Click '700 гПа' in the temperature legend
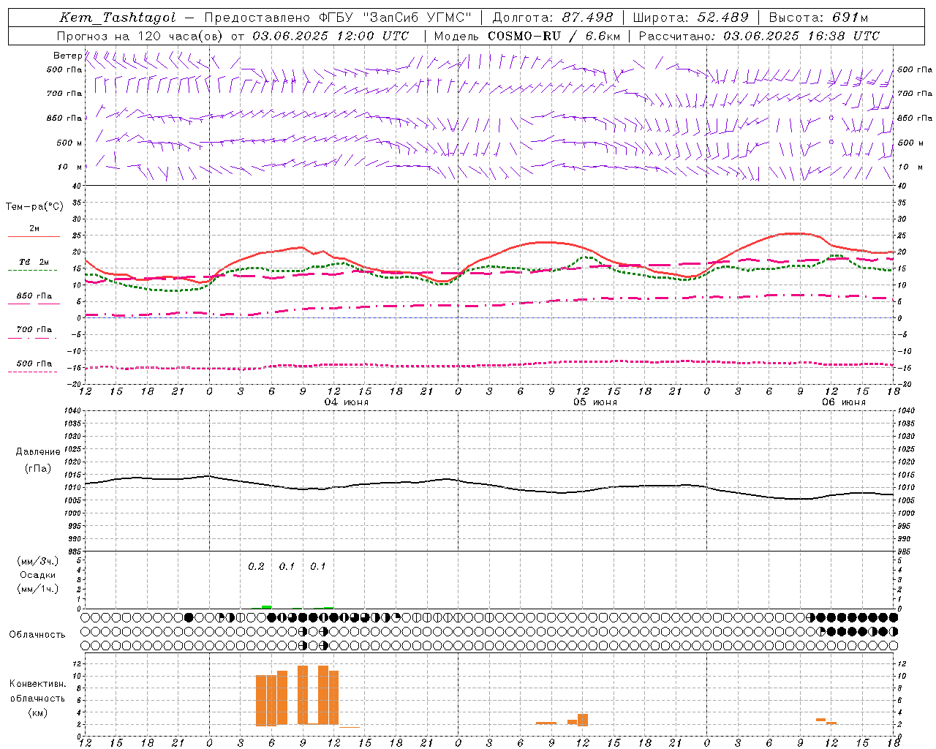936x749 pixels. pyautogui.click(x=34, y=329)
